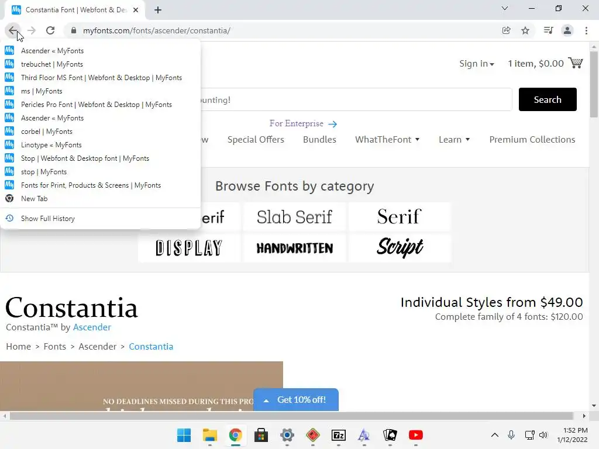Select 'trebuchet | MyFonts' history entry
Viewport: 599px width, 449px height.
point(100,64)
